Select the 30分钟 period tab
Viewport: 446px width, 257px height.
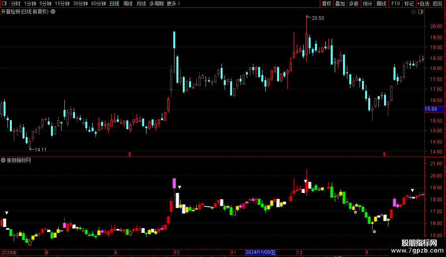click(81, 4)
